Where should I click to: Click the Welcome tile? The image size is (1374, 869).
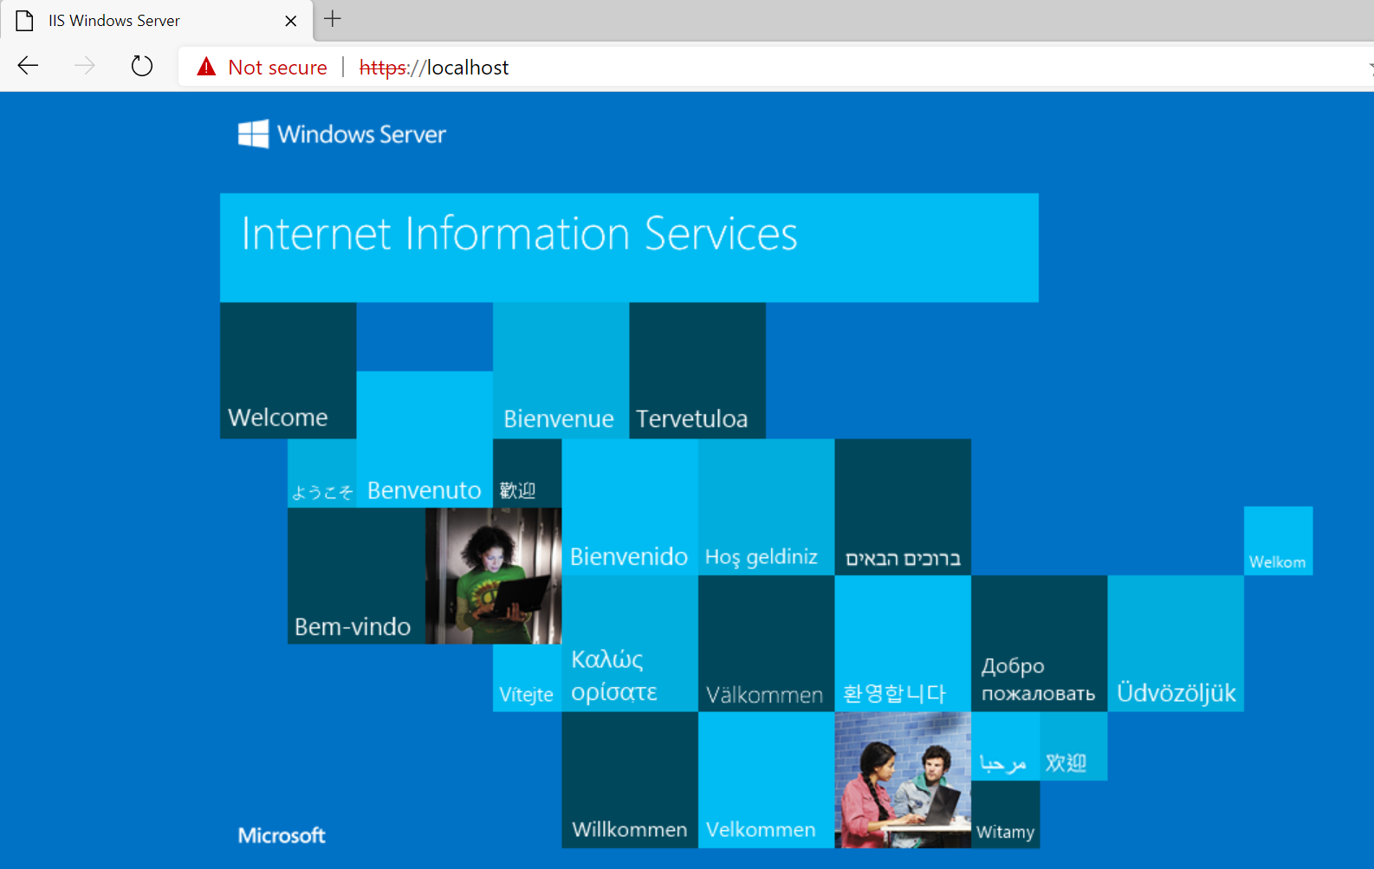(288, 370)
